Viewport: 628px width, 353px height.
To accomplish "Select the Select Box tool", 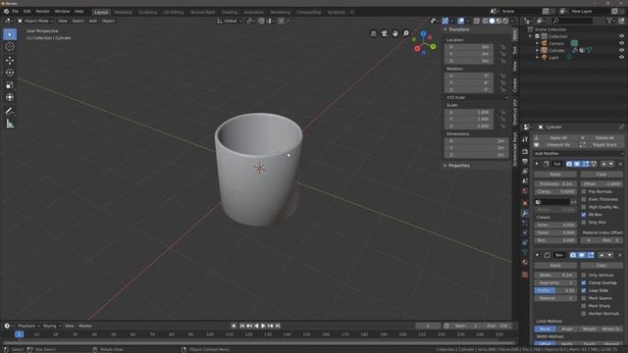I will [x=10, y=34].
